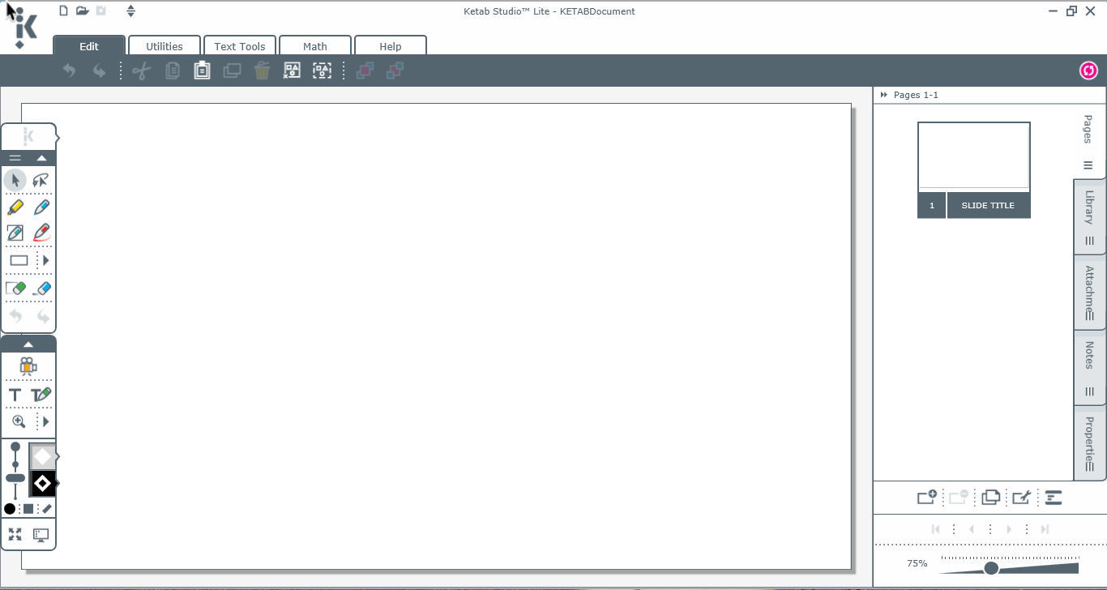Open the shape tool flyout arrow
Viewport: 1107px width, 590px height.
[x=45, y=260]
